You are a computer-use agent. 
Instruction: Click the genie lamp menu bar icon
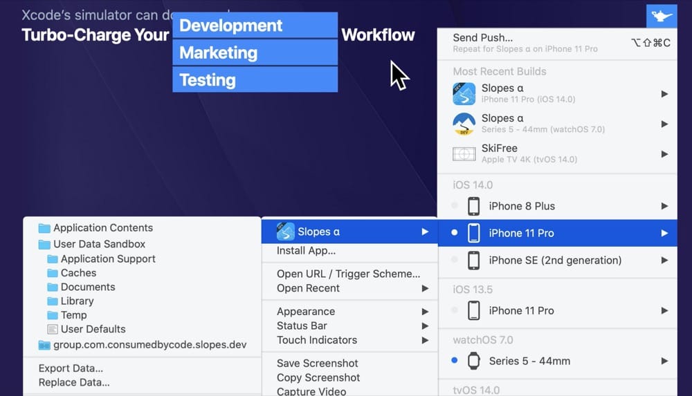point(662,17)
